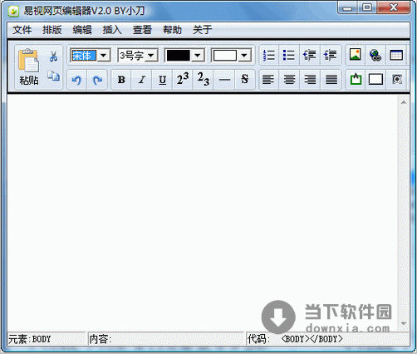
Task: Insert a hyperlink with globe icon
Action: point(375,55)
